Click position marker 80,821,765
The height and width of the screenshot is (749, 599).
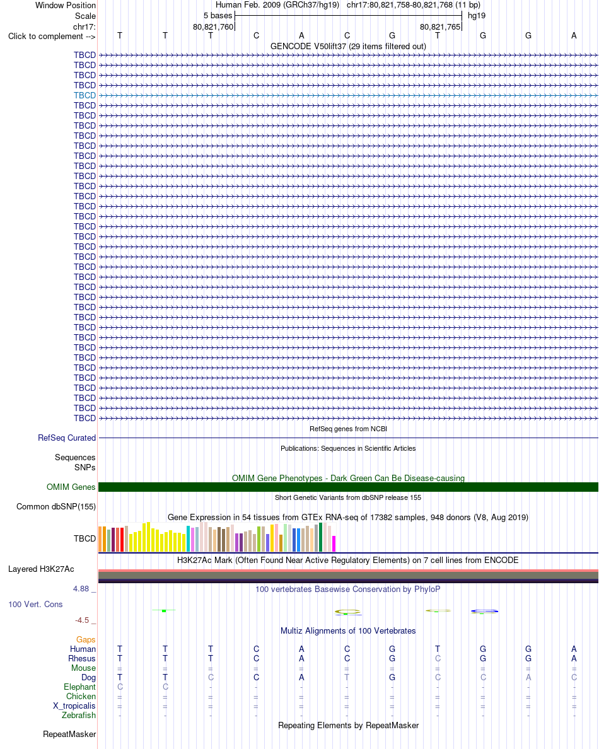(x=440, y=26)
